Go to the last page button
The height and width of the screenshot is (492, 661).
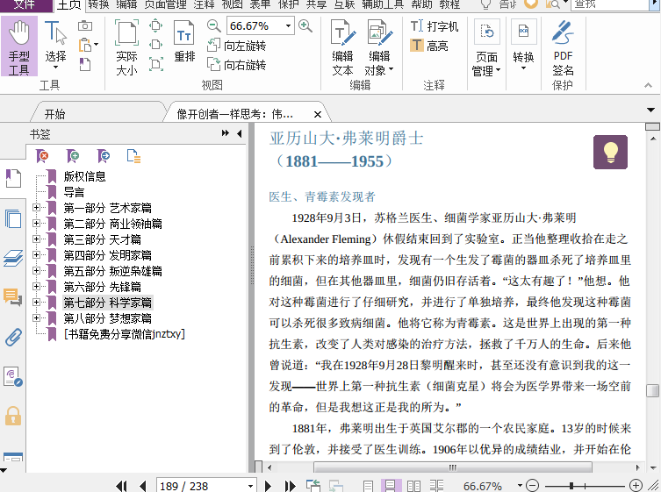point(290,486)
